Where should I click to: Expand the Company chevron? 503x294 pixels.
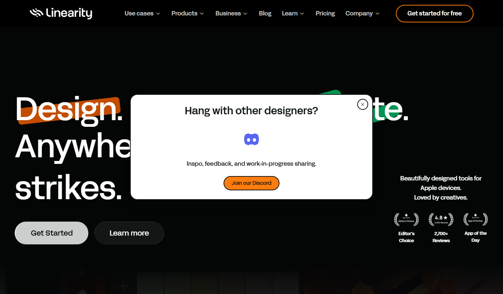click(377, 14)
